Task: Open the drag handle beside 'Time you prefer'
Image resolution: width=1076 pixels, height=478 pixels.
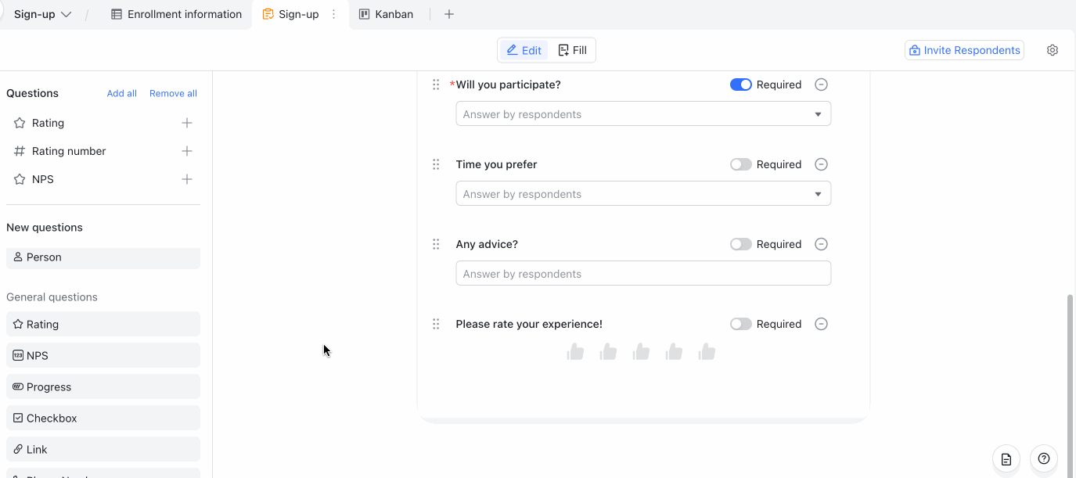Action: 436,164
